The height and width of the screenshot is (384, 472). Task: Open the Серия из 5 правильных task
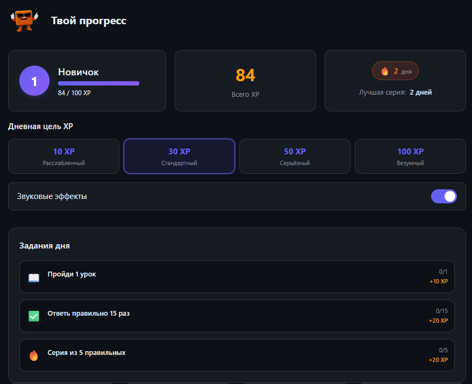(x=237, y=355)
